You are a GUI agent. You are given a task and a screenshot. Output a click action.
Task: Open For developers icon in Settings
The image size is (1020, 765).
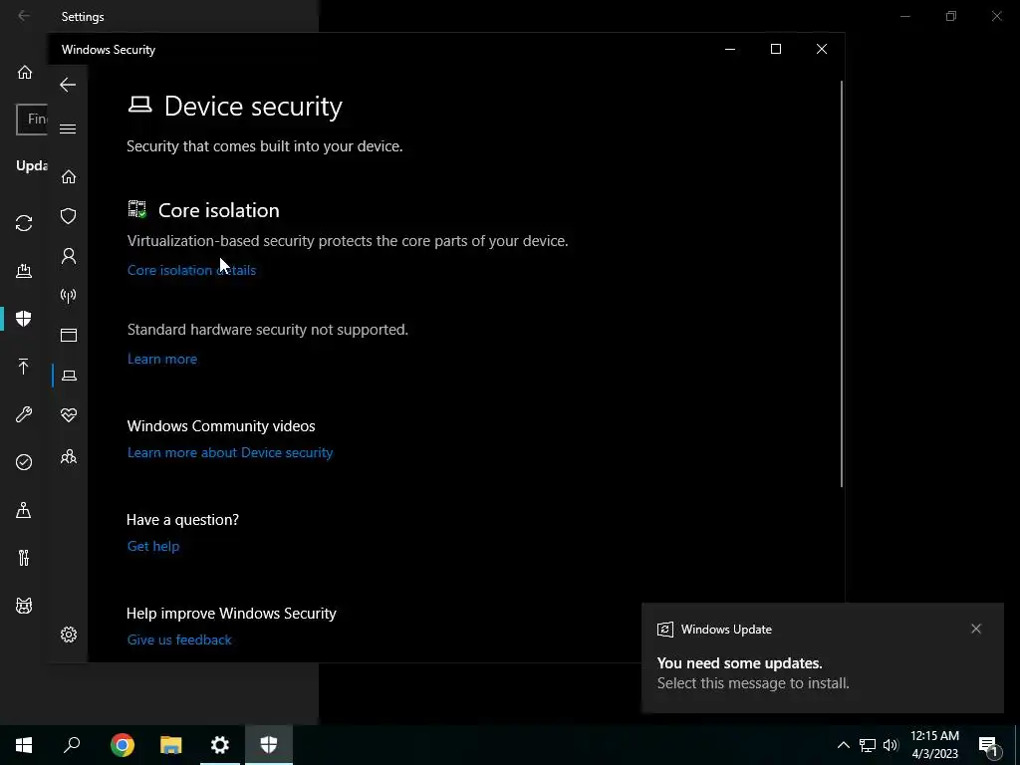[x=24, y=558]
